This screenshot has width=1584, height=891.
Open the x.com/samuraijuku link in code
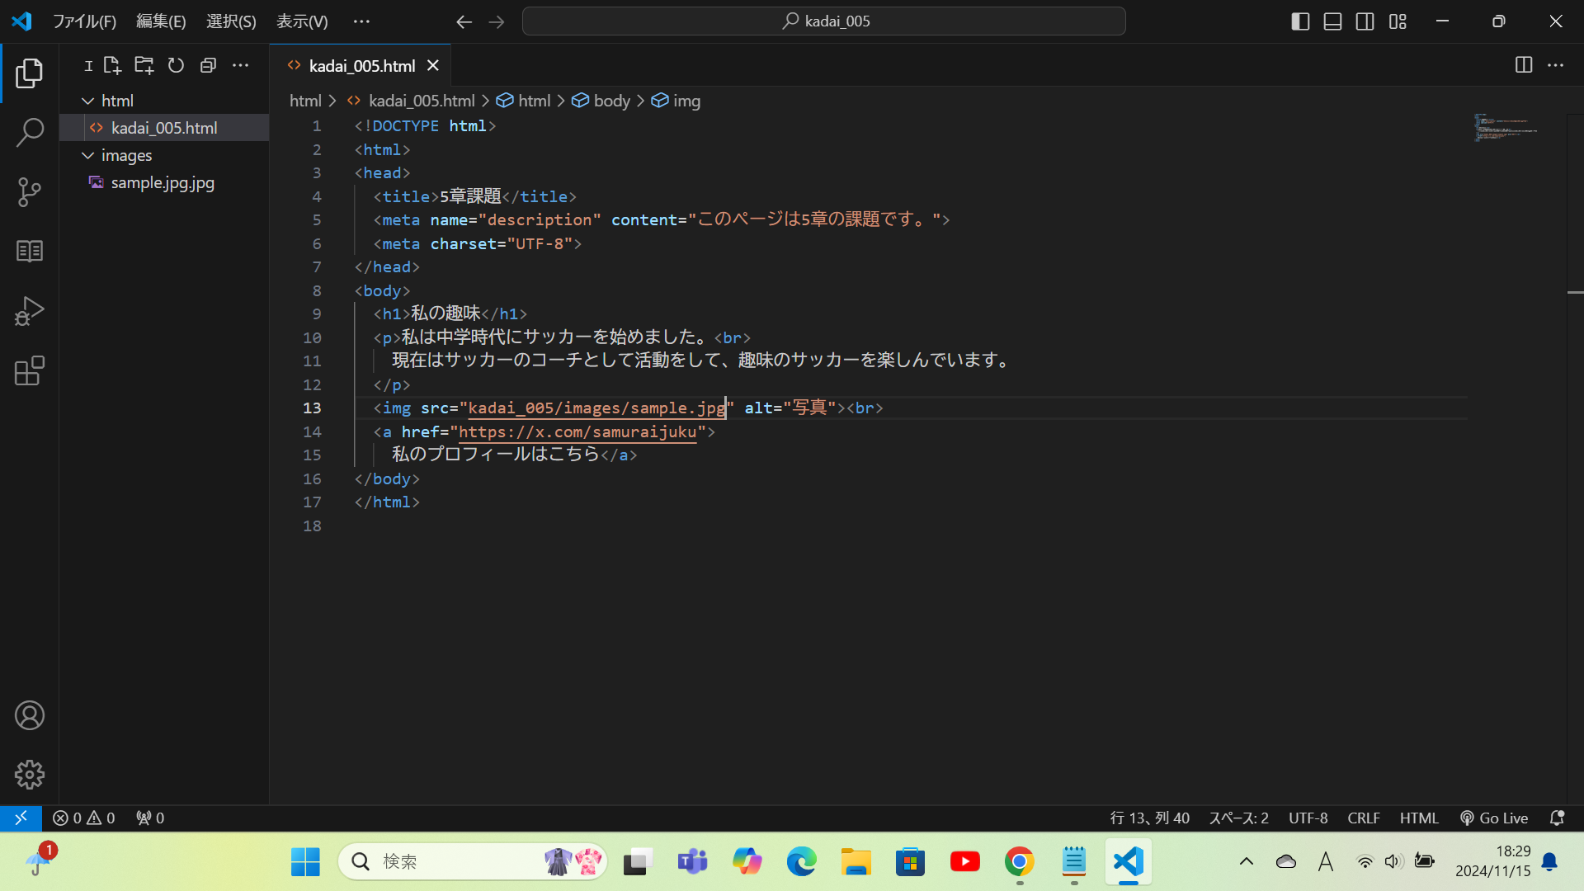coord(577,431)
